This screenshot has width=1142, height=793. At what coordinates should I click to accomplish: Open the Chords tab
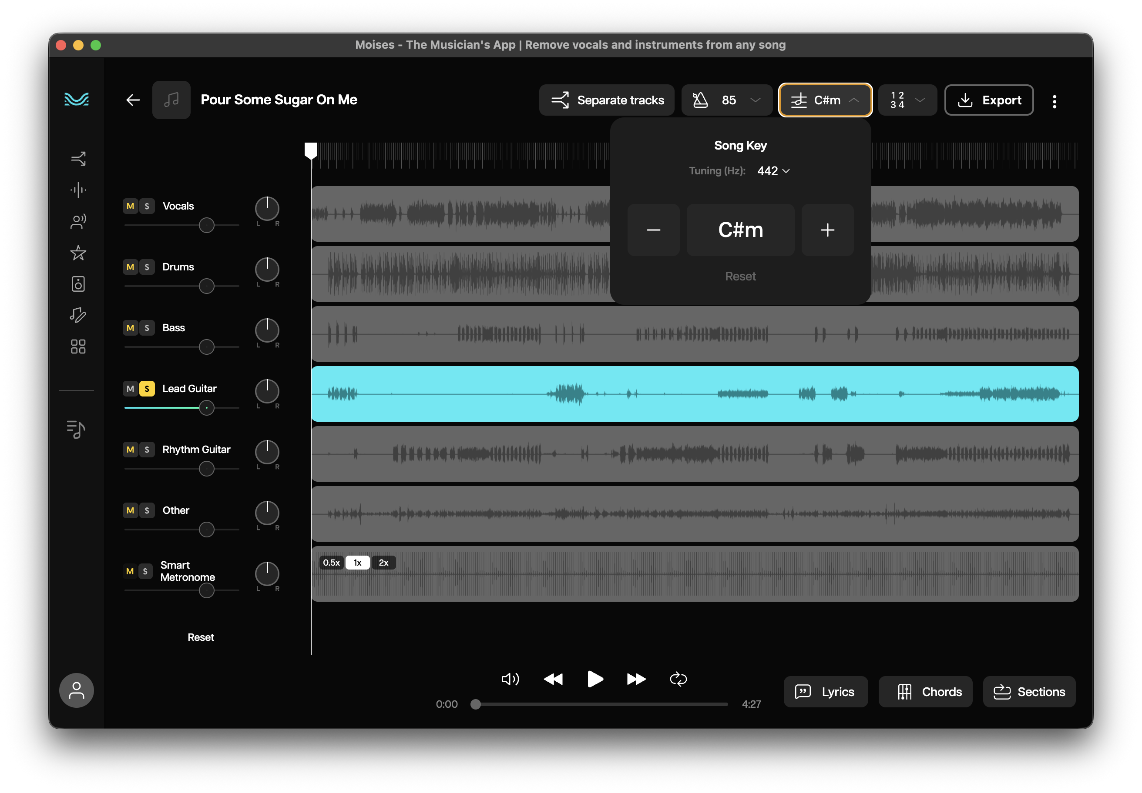[x=925, y=692]
